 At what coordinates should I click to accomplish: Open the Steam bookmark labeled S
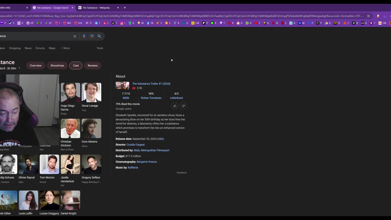click(11, 23)
